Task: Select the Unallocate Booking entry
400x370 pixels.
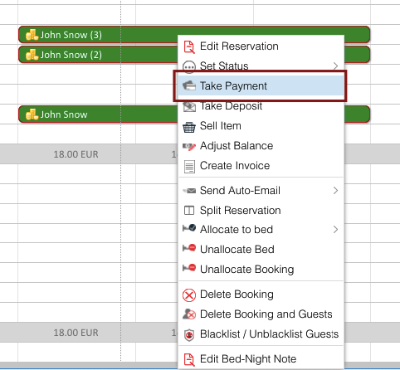Action: (x=261, y=270)
